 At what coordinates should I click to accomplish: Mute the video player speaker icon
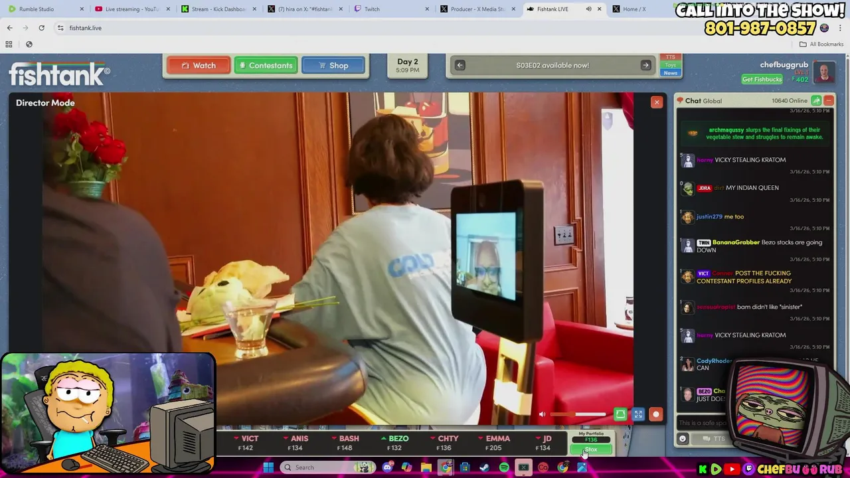542,414
